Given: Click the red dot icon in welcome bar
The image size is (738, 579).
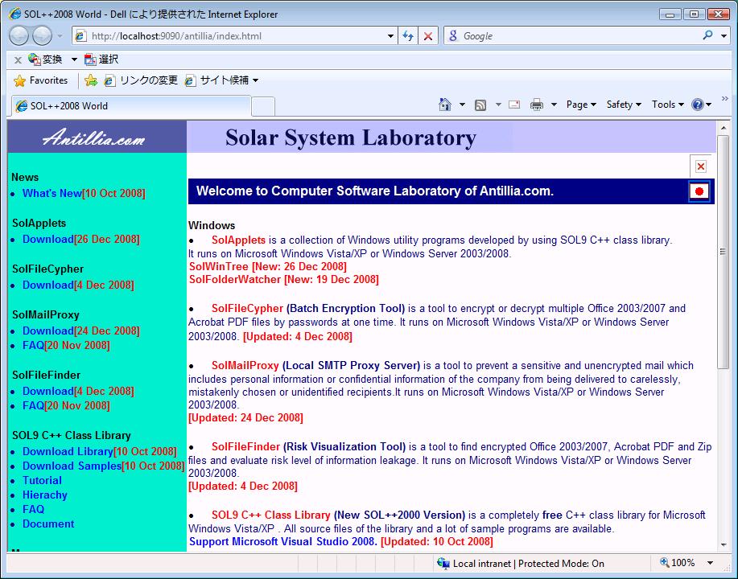Looking at the screenshot, I should click(699, 191).
